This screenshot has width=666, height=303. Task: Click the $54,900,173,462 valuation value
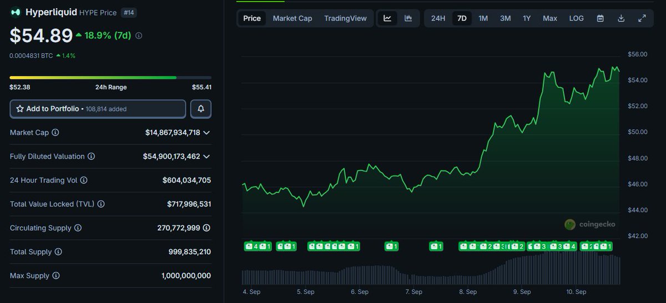[x=171, y=156]
